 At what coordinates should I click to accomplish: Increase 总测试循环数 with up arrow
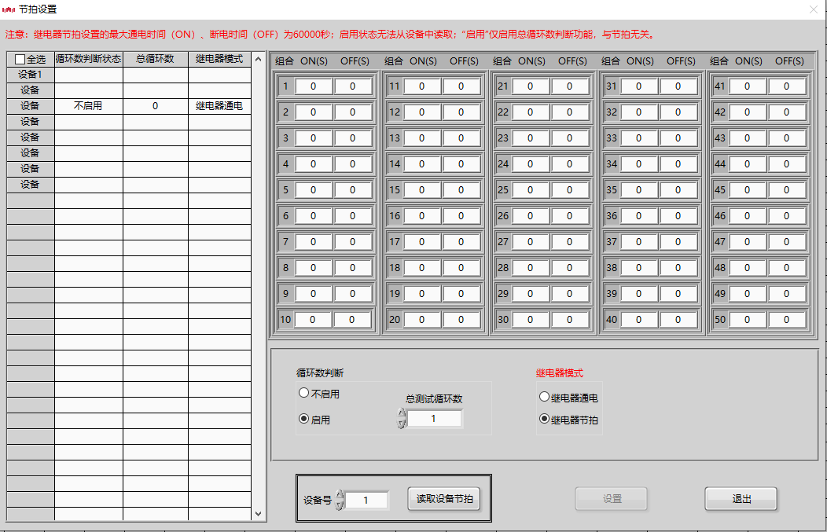pyautogui.click(x=402, y=413)
